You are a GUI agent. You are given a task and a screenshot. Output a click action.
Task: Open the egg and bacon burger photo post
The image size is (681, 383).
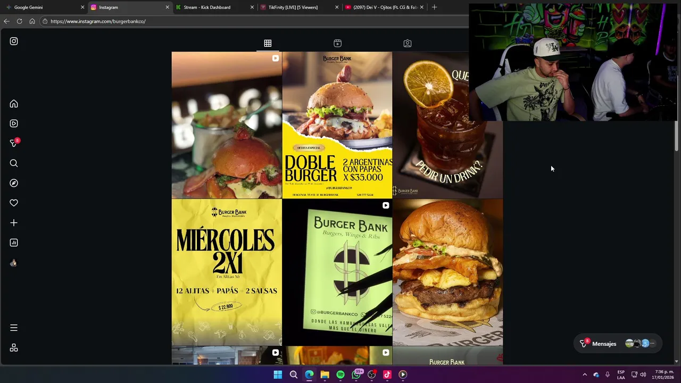point(447,272)
